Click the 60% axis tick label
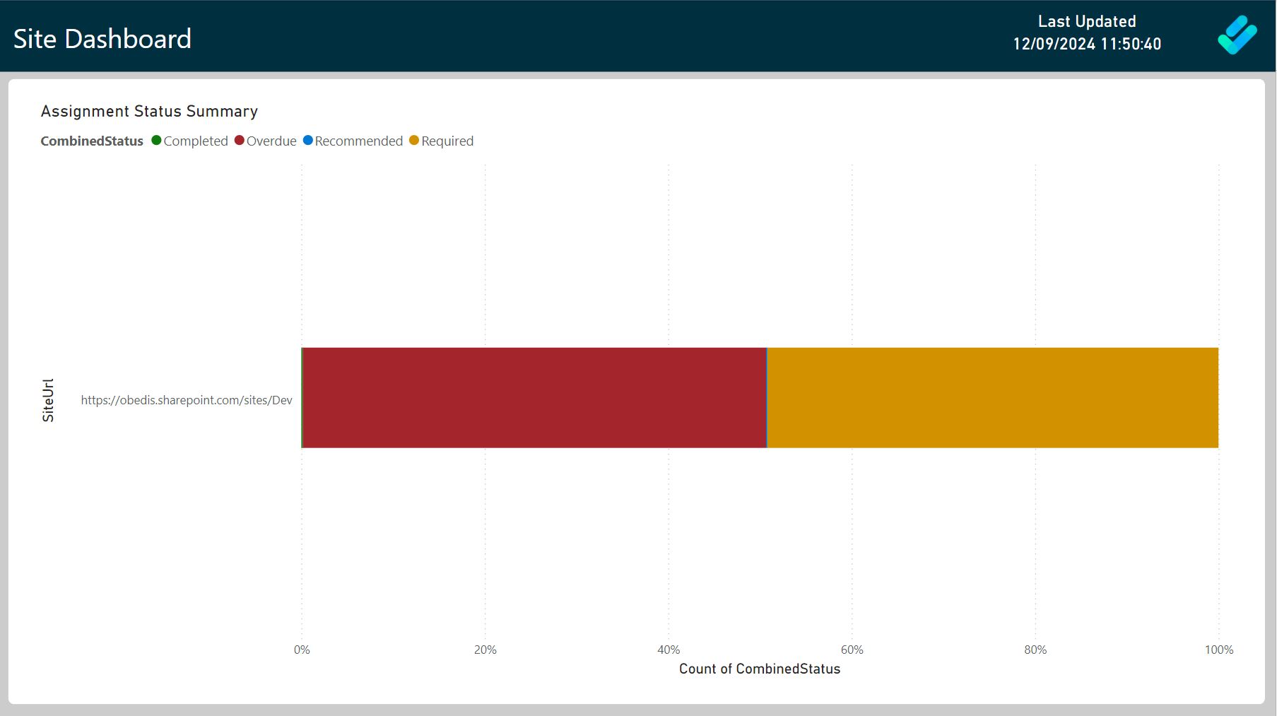Image resolution: width=1277 pixels, height=716 pixels. (852, 650)
